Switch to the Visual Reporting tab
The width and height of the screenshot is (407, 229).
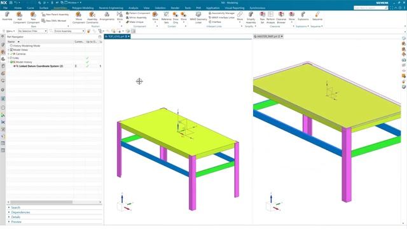235,8
